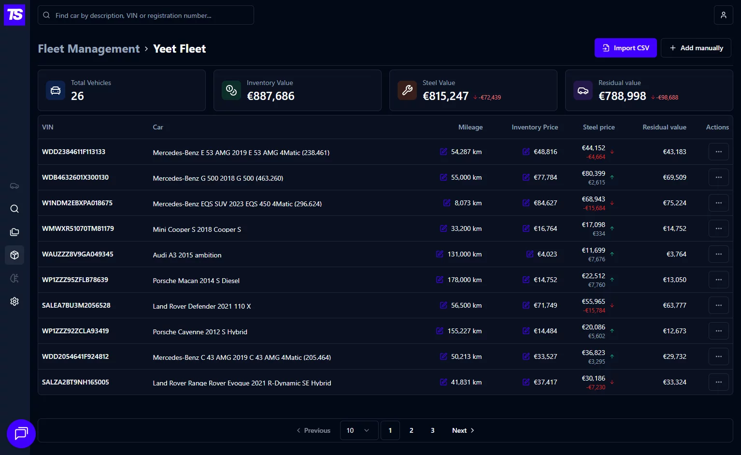Click the Total Vehicles card

(x=122, y=90)
